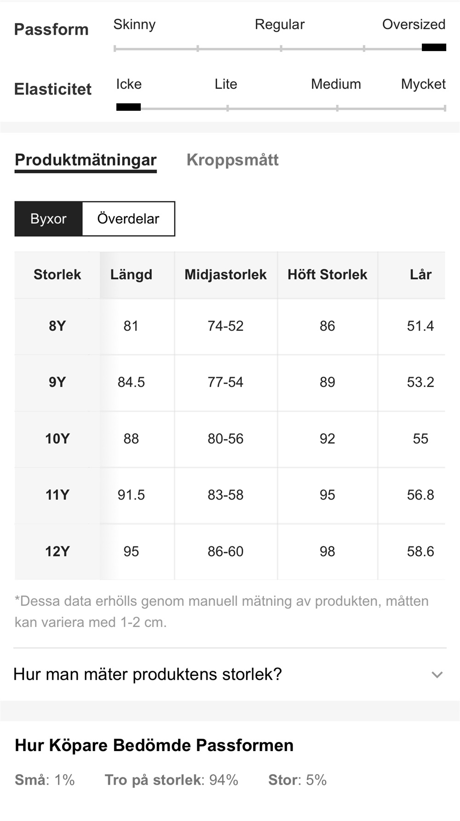Click the Regular label on the Passform scale
The width and height of the screenshot is (460, 821).
tap(280, 24)
